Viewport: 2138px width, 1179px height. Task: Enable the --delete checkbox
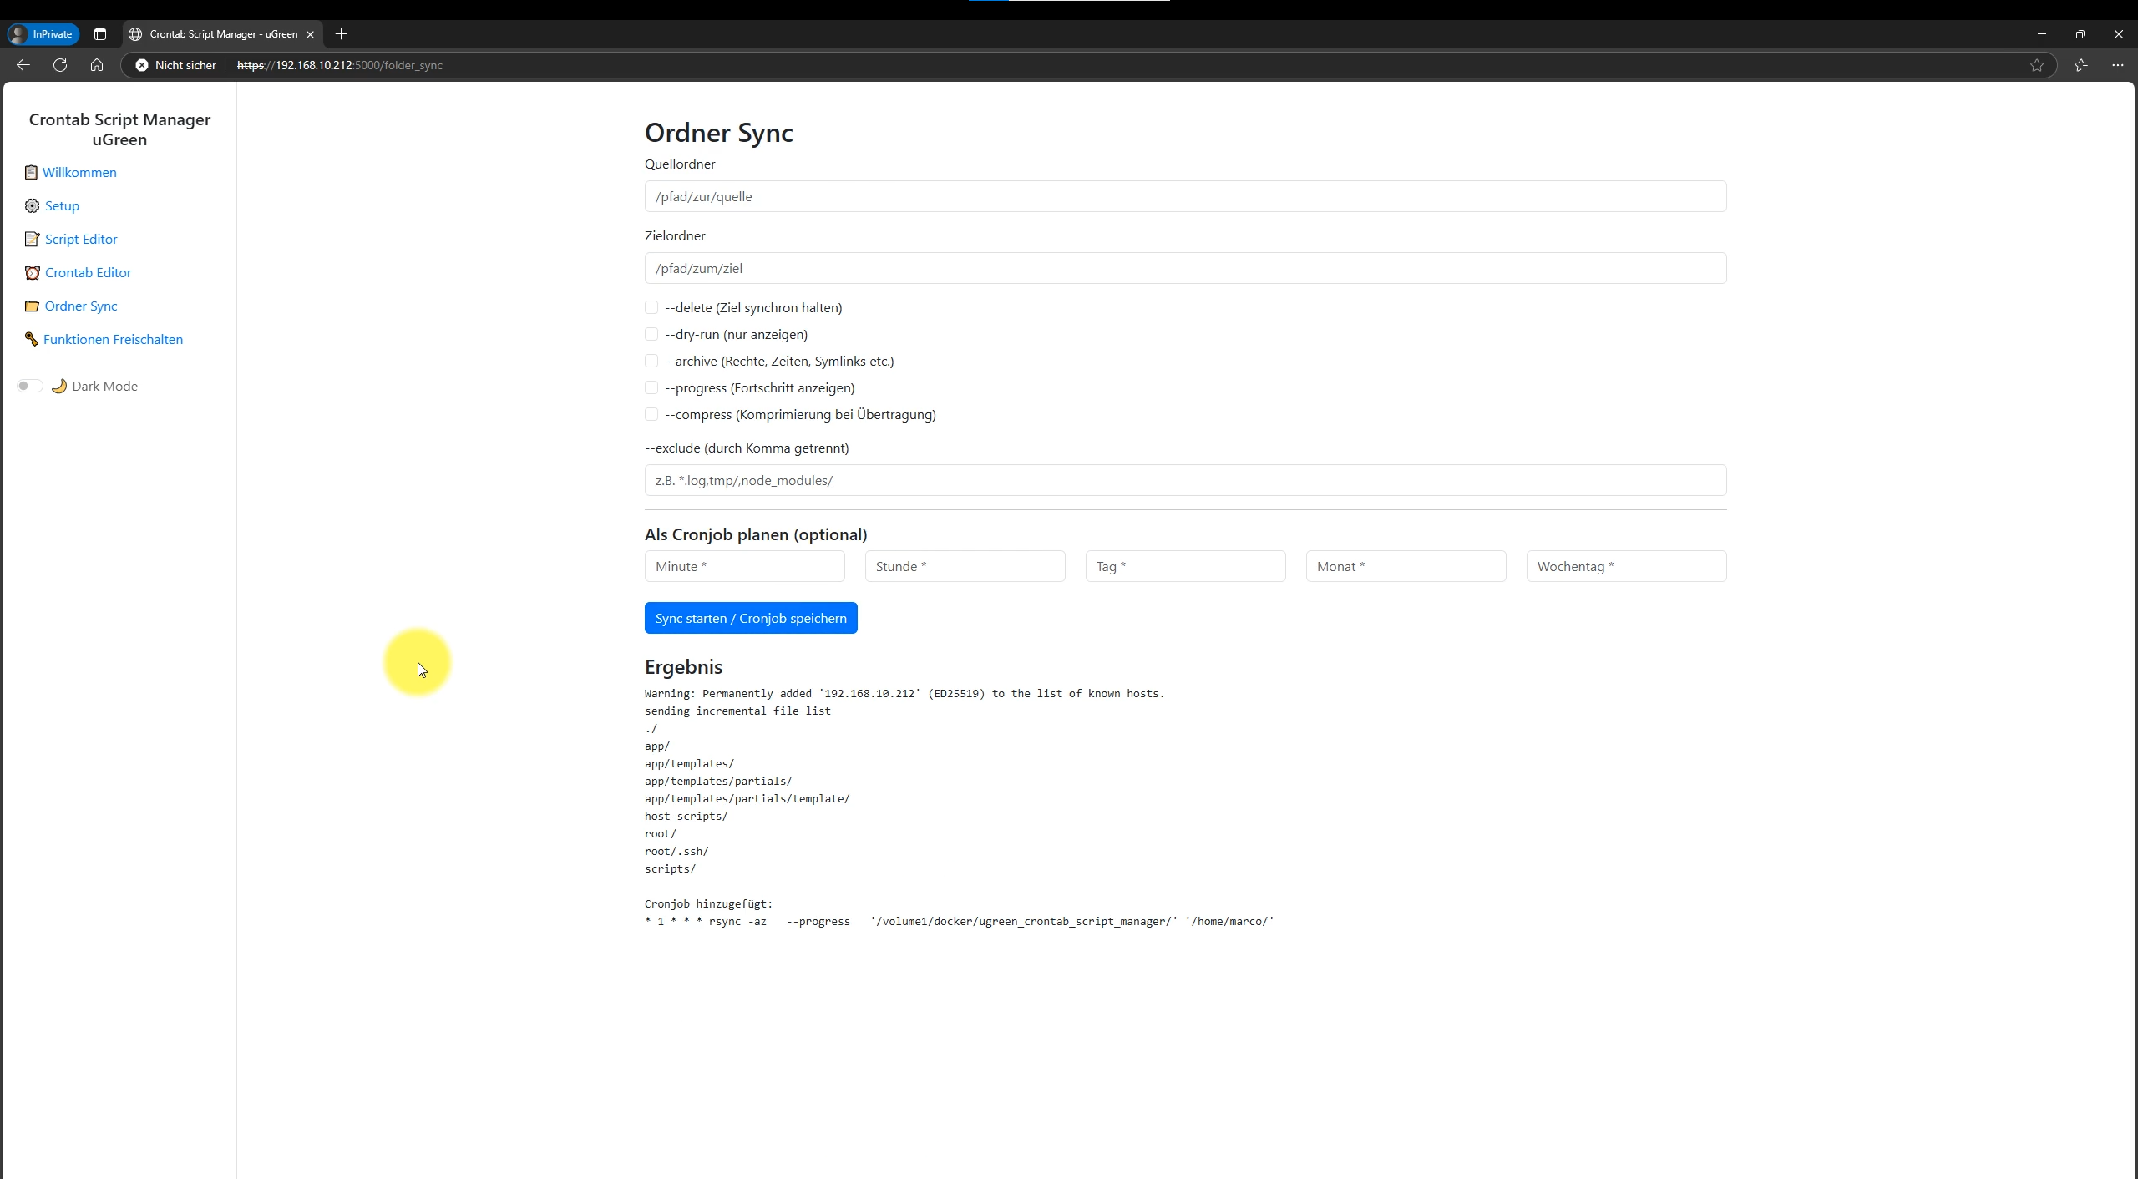pos(651,307)
